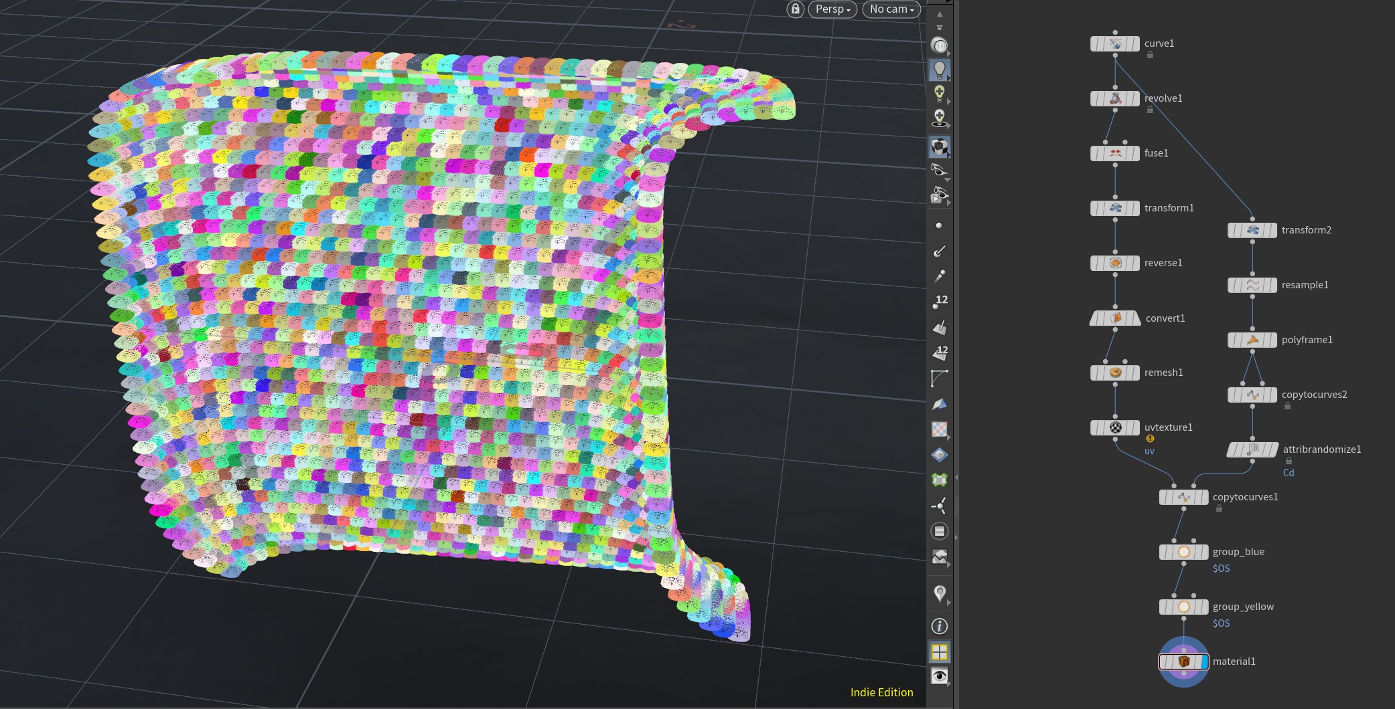
Task: Select the copytocurves1 node
Action: [1183, 497]
